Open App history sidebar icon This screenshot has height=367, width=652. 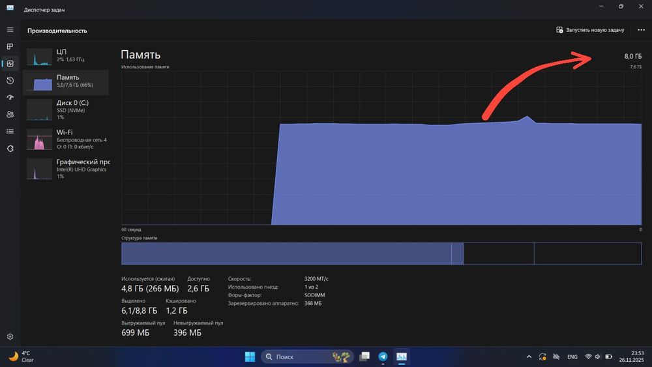tap(10, 81)
